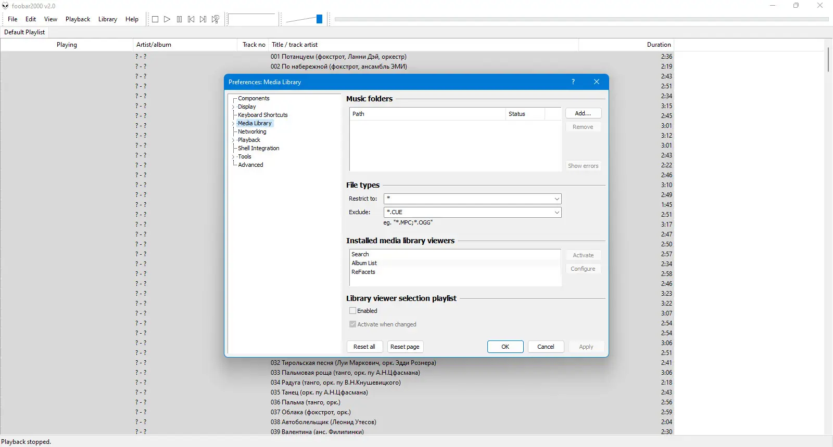Select Album List in the library viewers list
The width and height of the screenshot is (833, 447).
[x=455, y=263]
